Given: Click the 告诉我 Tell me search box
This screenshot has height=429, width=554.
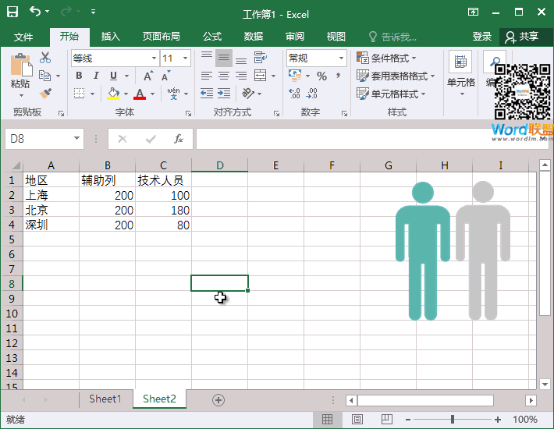Looking at the screenshot, I should (393, 37).
